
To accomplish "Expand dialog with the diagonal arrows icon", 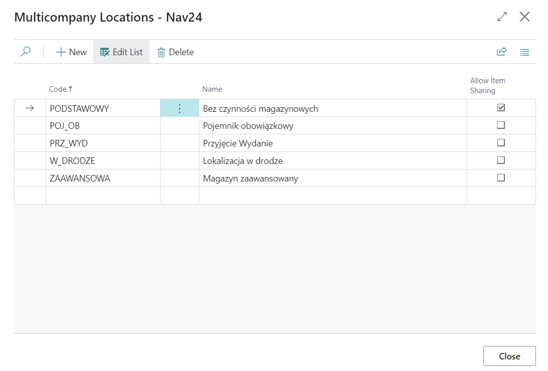I will (x=502, y=17).
